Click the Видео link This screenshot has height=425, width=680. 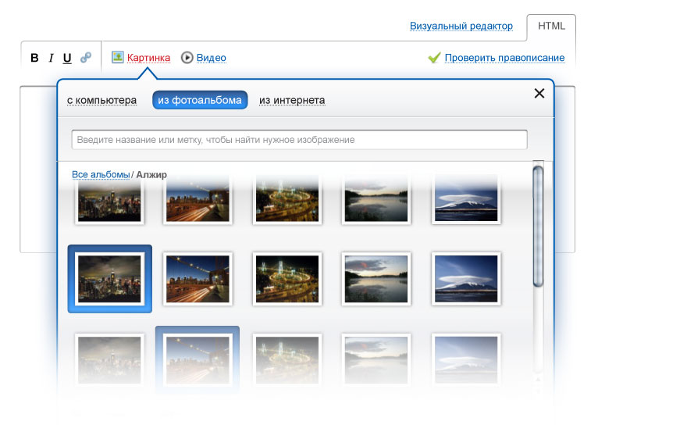[x=212, y=58]
